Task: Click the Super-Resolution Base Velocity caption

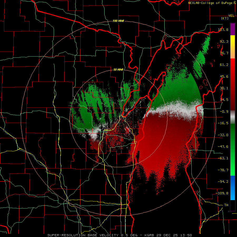Action: pyautogui.click(x=120, y=235)
